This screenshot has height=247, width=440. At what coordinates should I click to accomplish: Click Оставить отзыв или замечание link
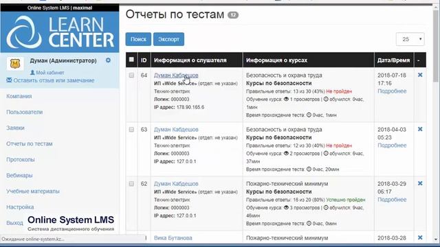(54, 80)
